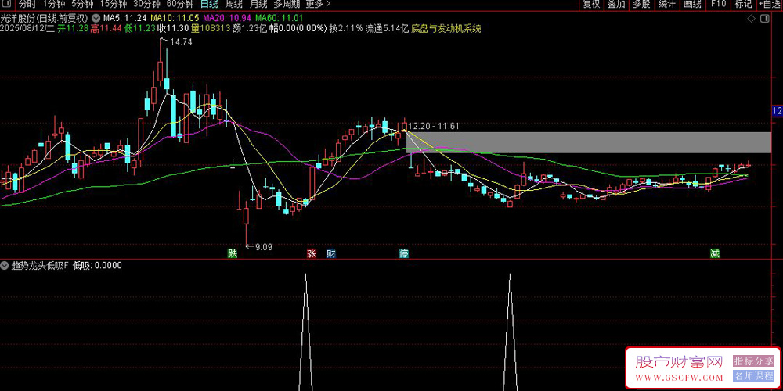Click the 12.20 - 11.61 gap label
Viewport: 783px width, 391px height.
[434, 127]
